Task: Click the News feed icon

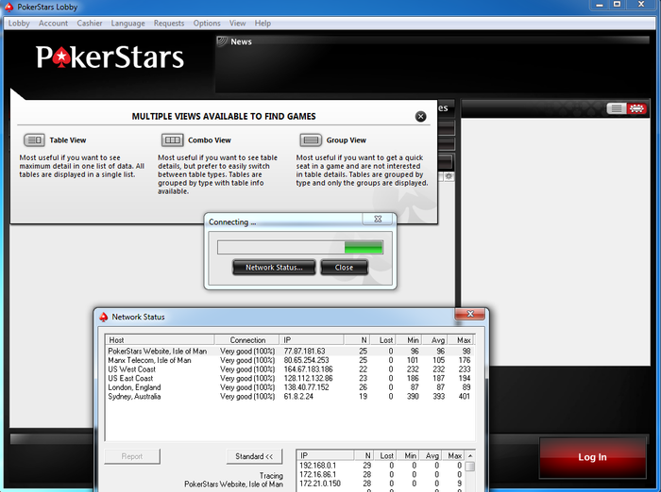Action: [222, 41]
